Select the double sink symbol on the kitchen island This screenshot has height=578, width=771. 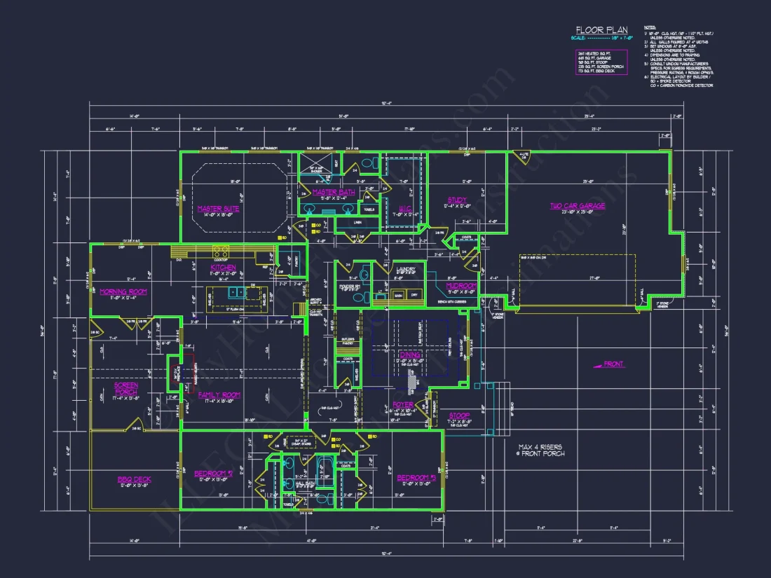[x=237, y=292]
